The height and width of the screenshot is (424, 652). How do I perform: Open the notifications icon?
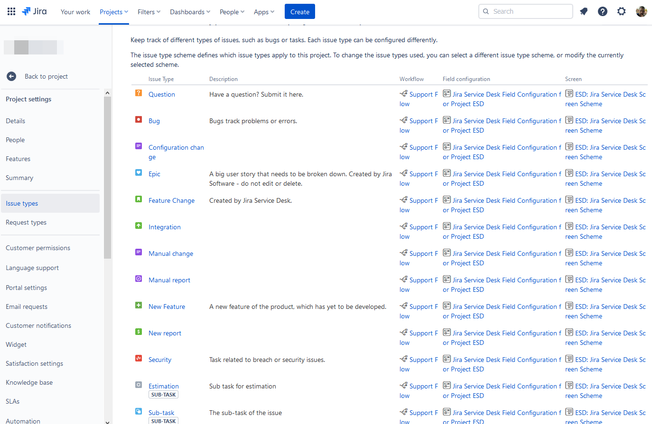pos(584,11)
